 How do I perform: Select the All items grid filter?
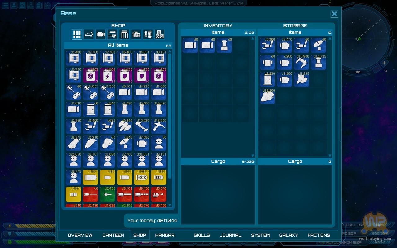[x=77, y=34]
